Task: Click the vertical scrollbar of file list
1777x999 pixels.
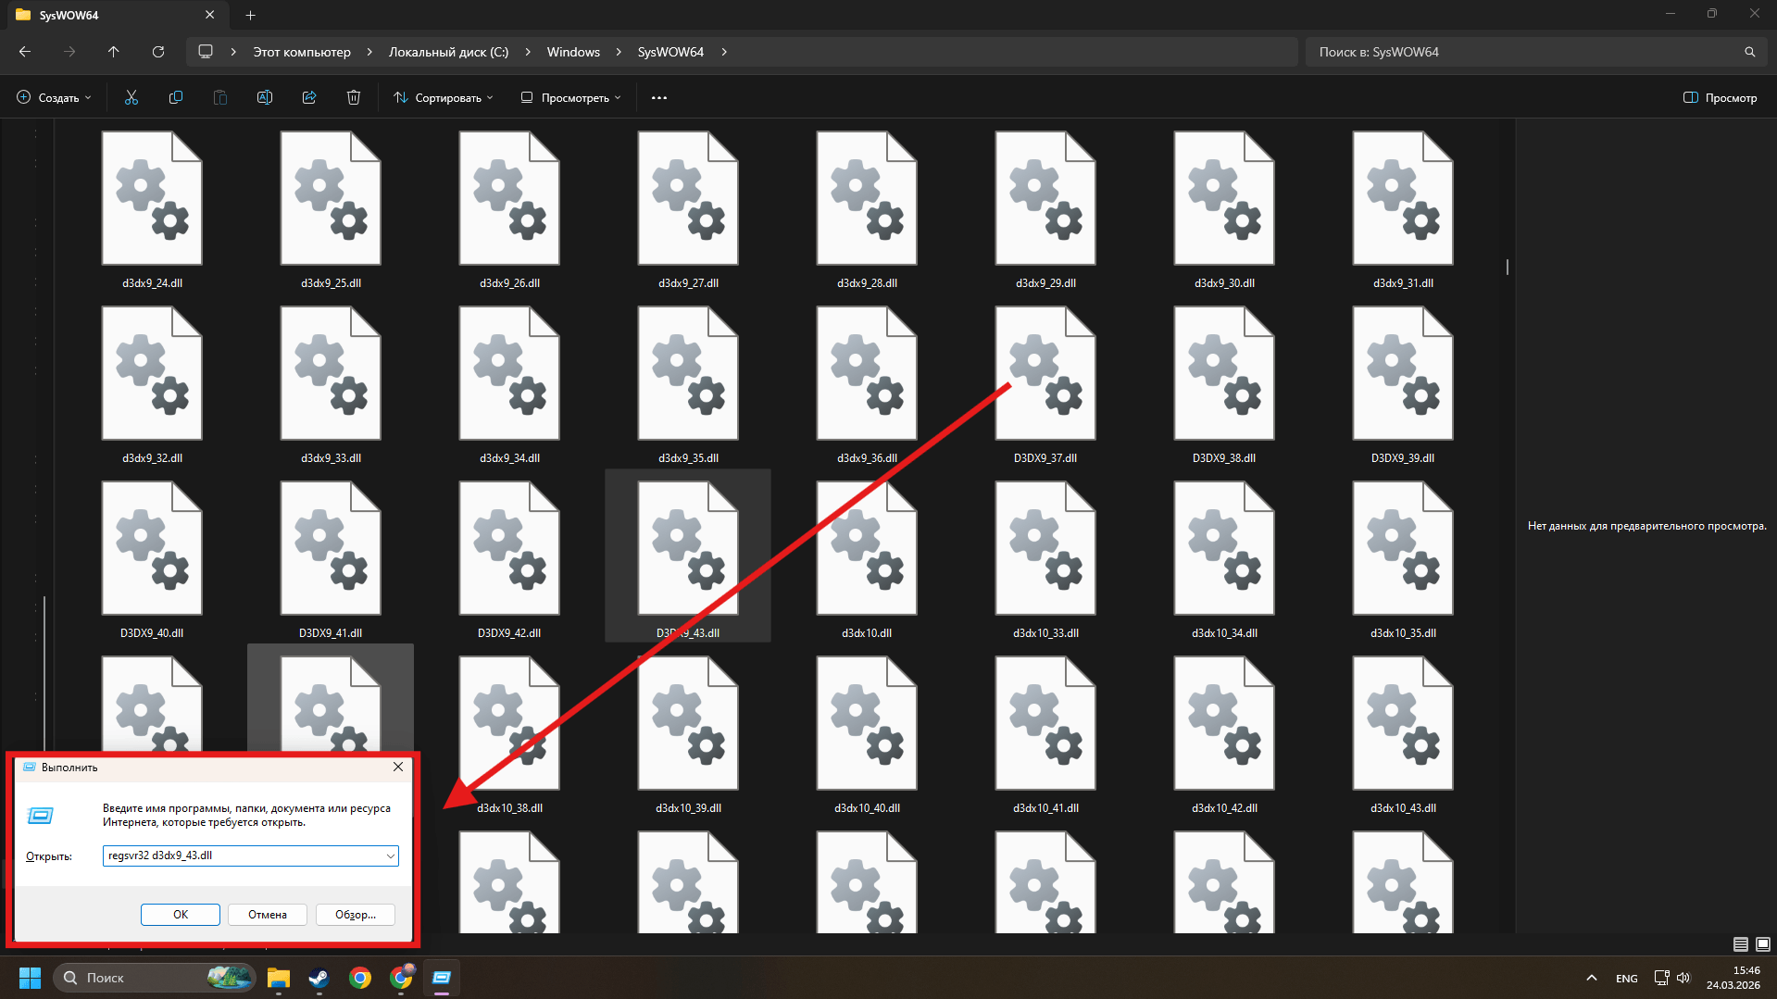Action: pyautogui.click(x=1508, y=267)
